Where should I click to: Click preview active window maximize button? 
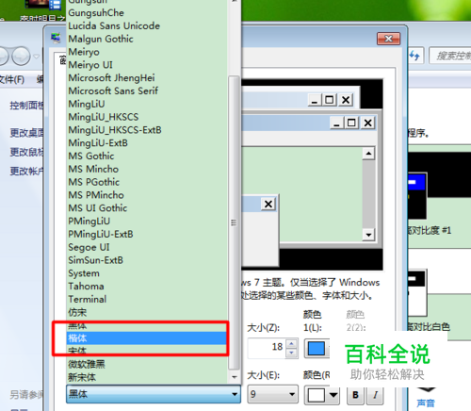click(351, 123)
